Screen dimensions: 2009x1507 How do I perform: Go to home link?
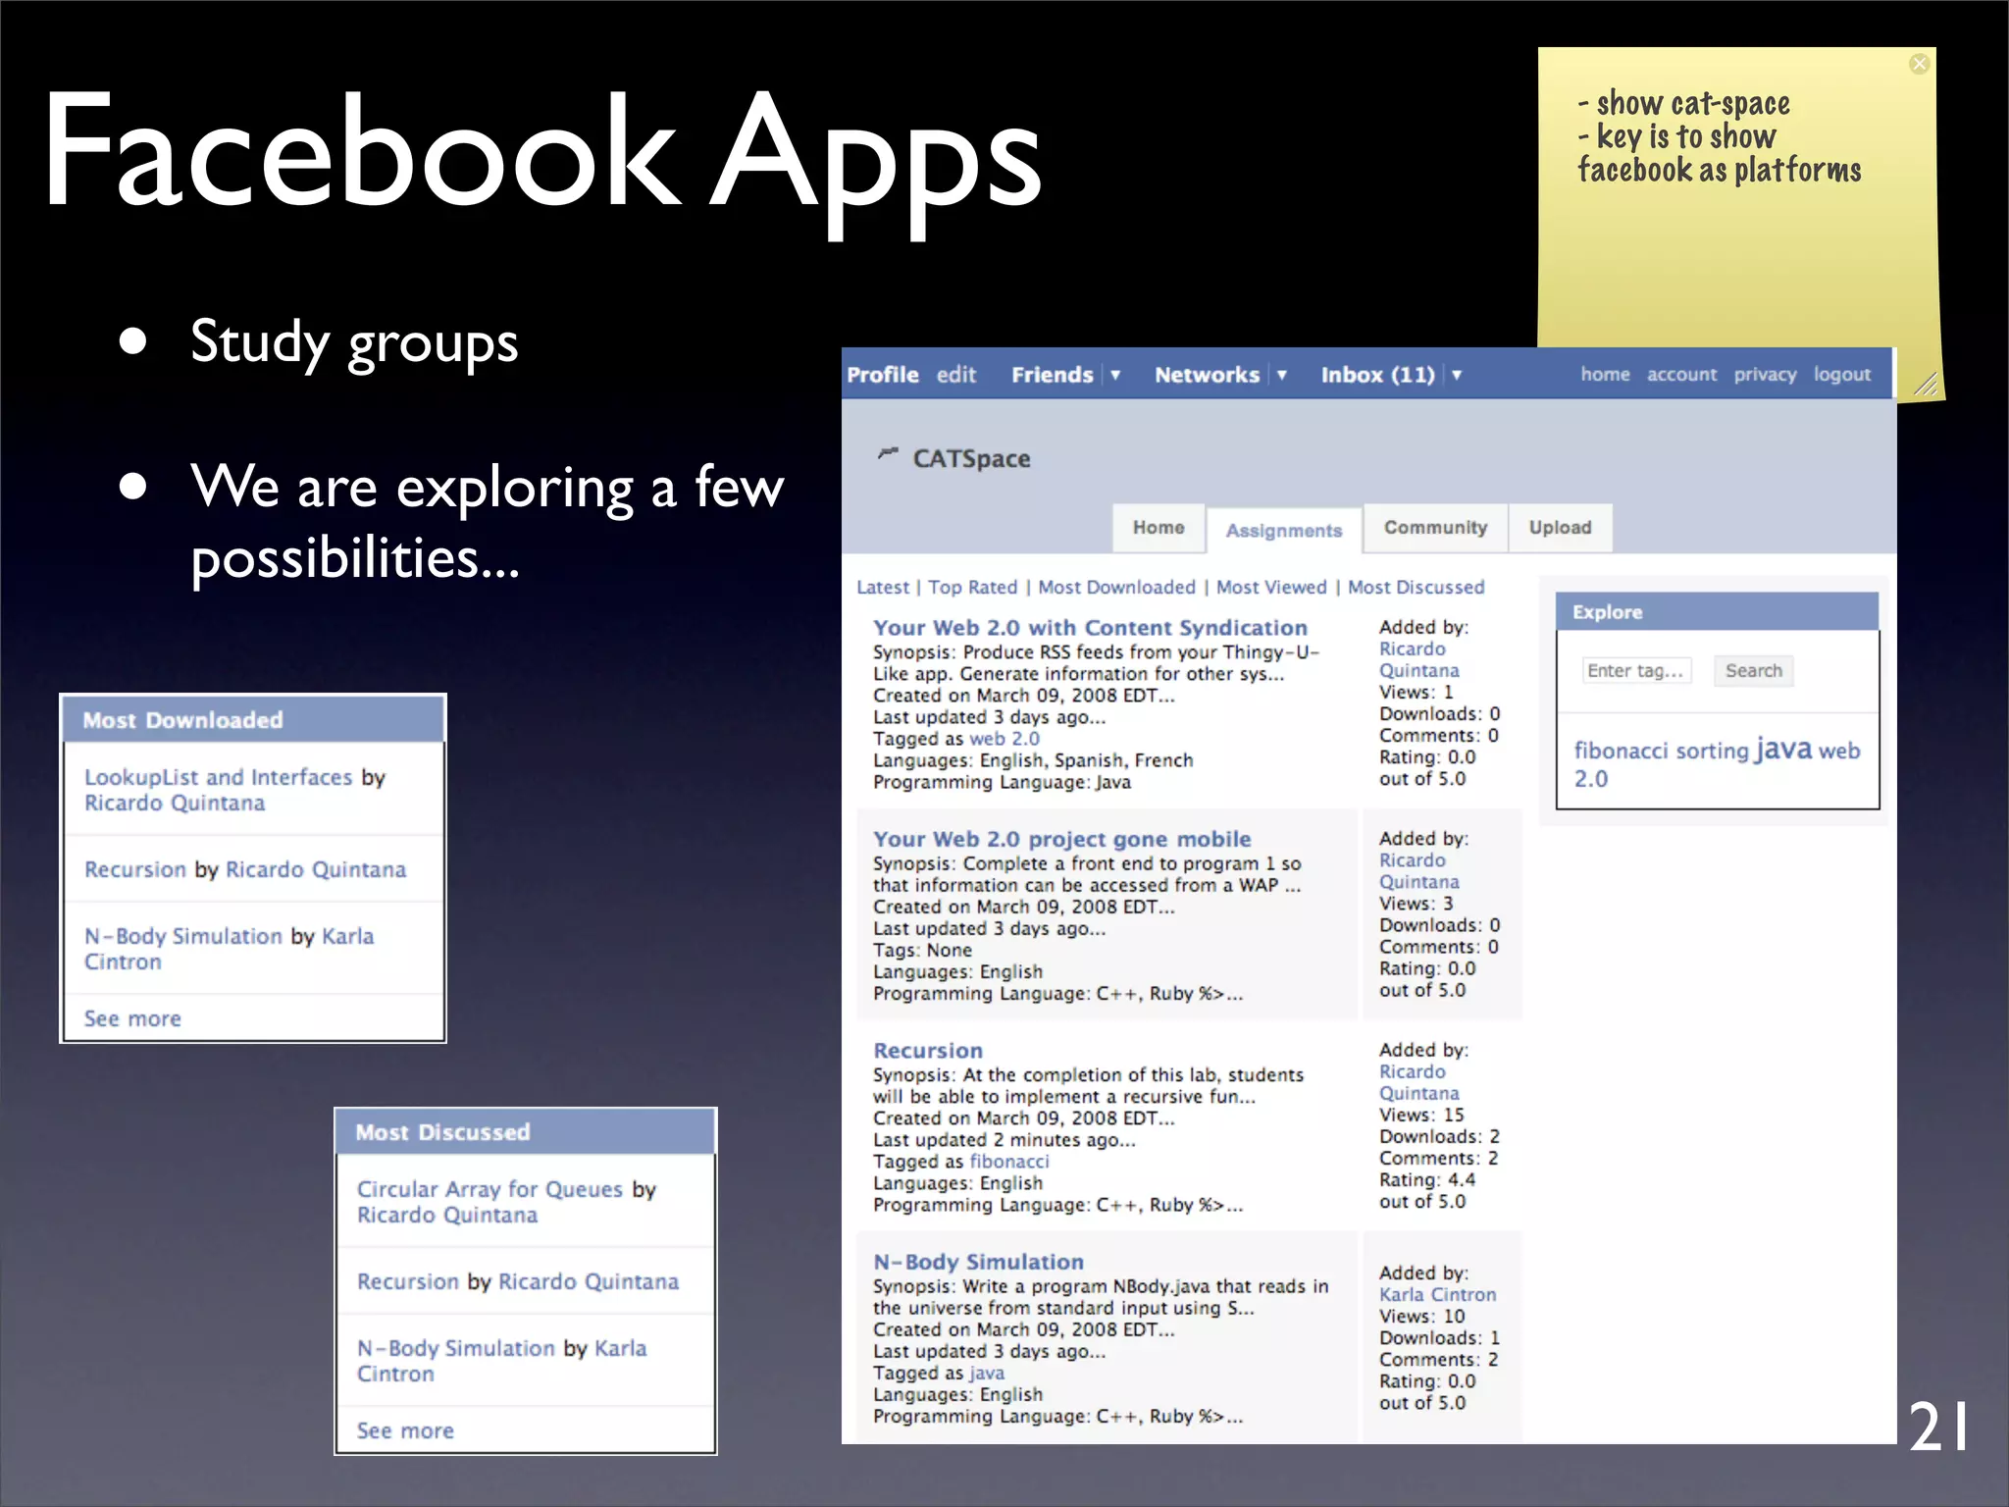coord(1605,375)
